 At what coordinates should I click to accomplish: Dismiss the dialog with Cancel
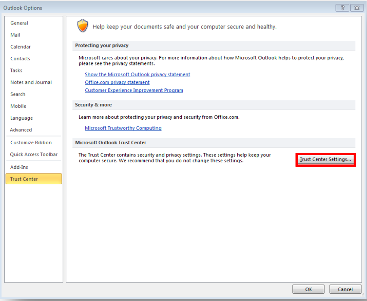(345, 289)
